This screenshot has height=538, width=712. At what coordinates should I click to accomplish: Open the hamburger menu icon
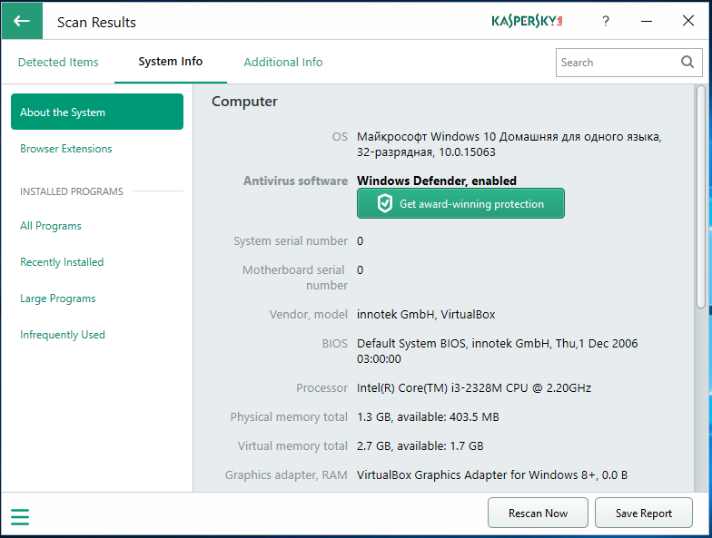(x=20, y=517)
